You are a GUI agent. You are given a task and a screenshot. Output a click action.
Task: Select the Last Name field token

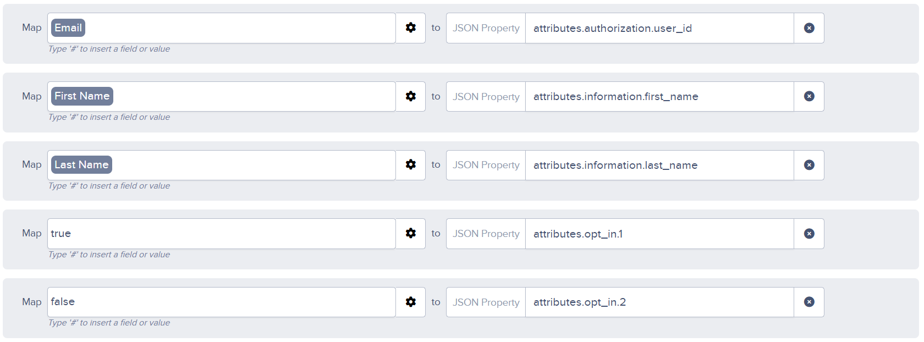coord(81,165)
